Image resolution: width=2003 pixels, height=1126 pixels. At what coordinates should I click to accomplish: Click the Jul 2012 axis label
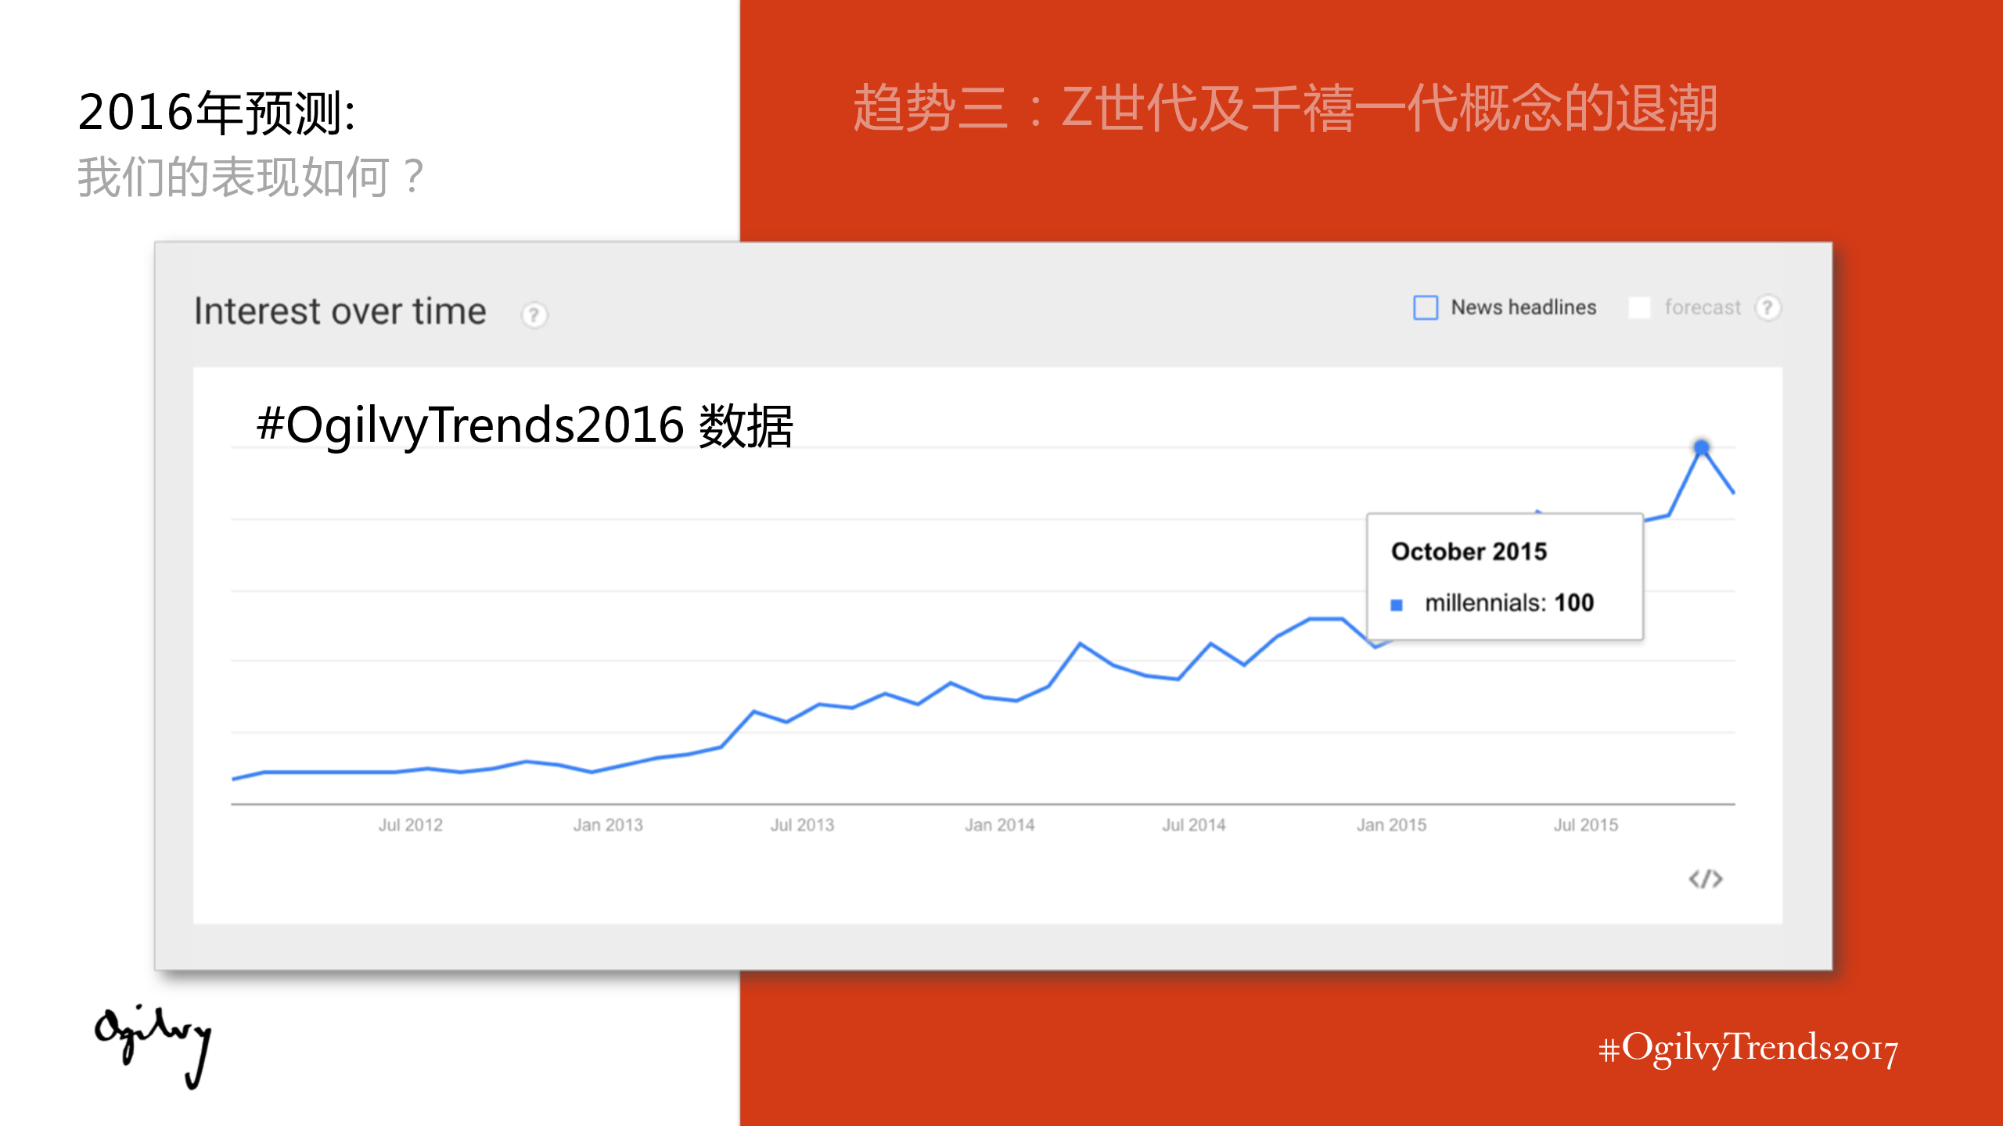coord(410,825)
